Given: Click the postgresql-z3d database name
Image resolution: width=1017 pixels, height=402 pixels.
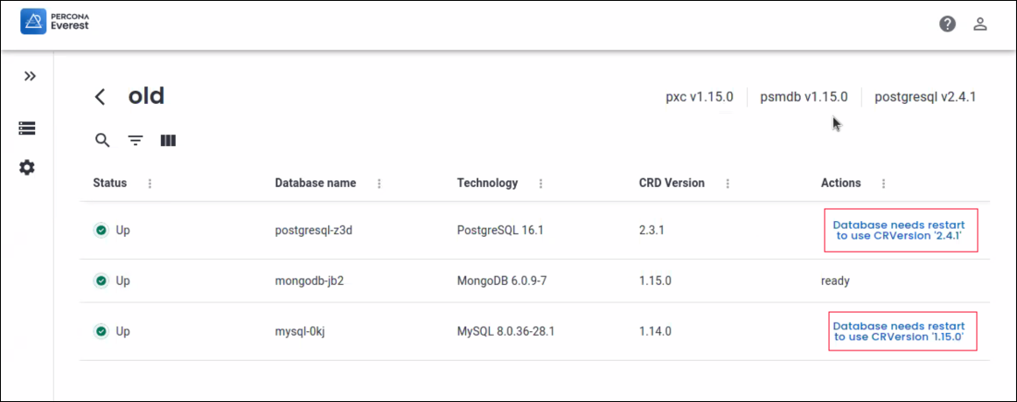Looking at the screenshot, I should coord(312,231).
